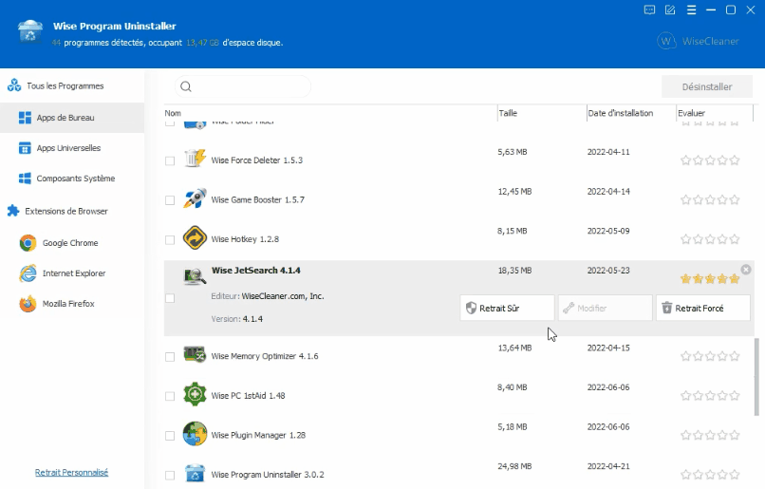Click the Apps de Bureau tiles icon

pos(25,118)
